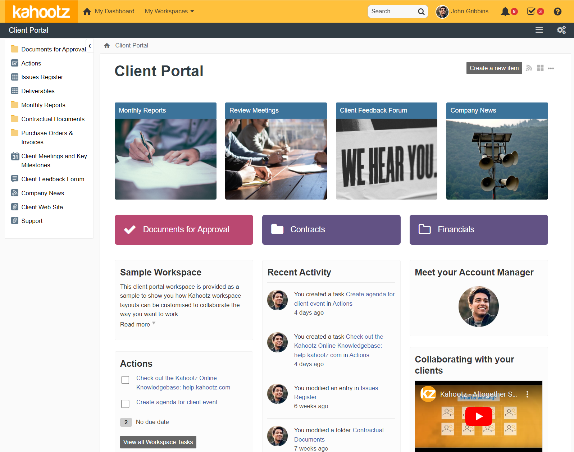Switch to grid view icon

coord(540,68)
